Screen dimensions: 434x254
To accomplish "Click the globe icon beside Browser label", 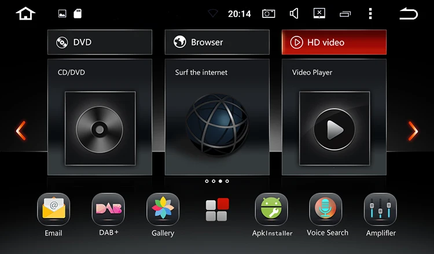I will [x=179, y=42].
